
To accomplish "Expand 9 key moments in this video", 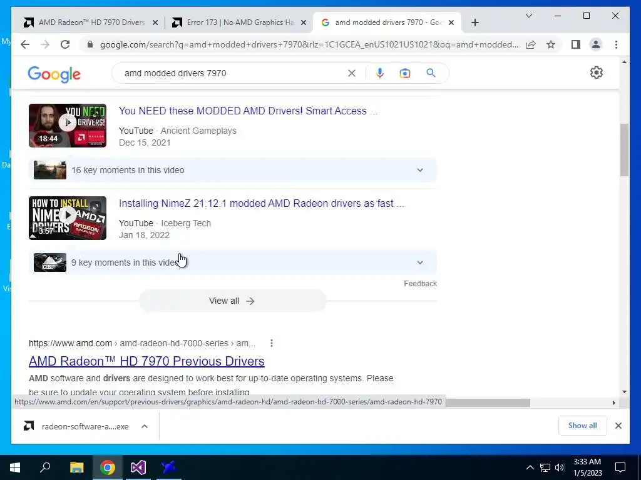I will click(233, 262).
